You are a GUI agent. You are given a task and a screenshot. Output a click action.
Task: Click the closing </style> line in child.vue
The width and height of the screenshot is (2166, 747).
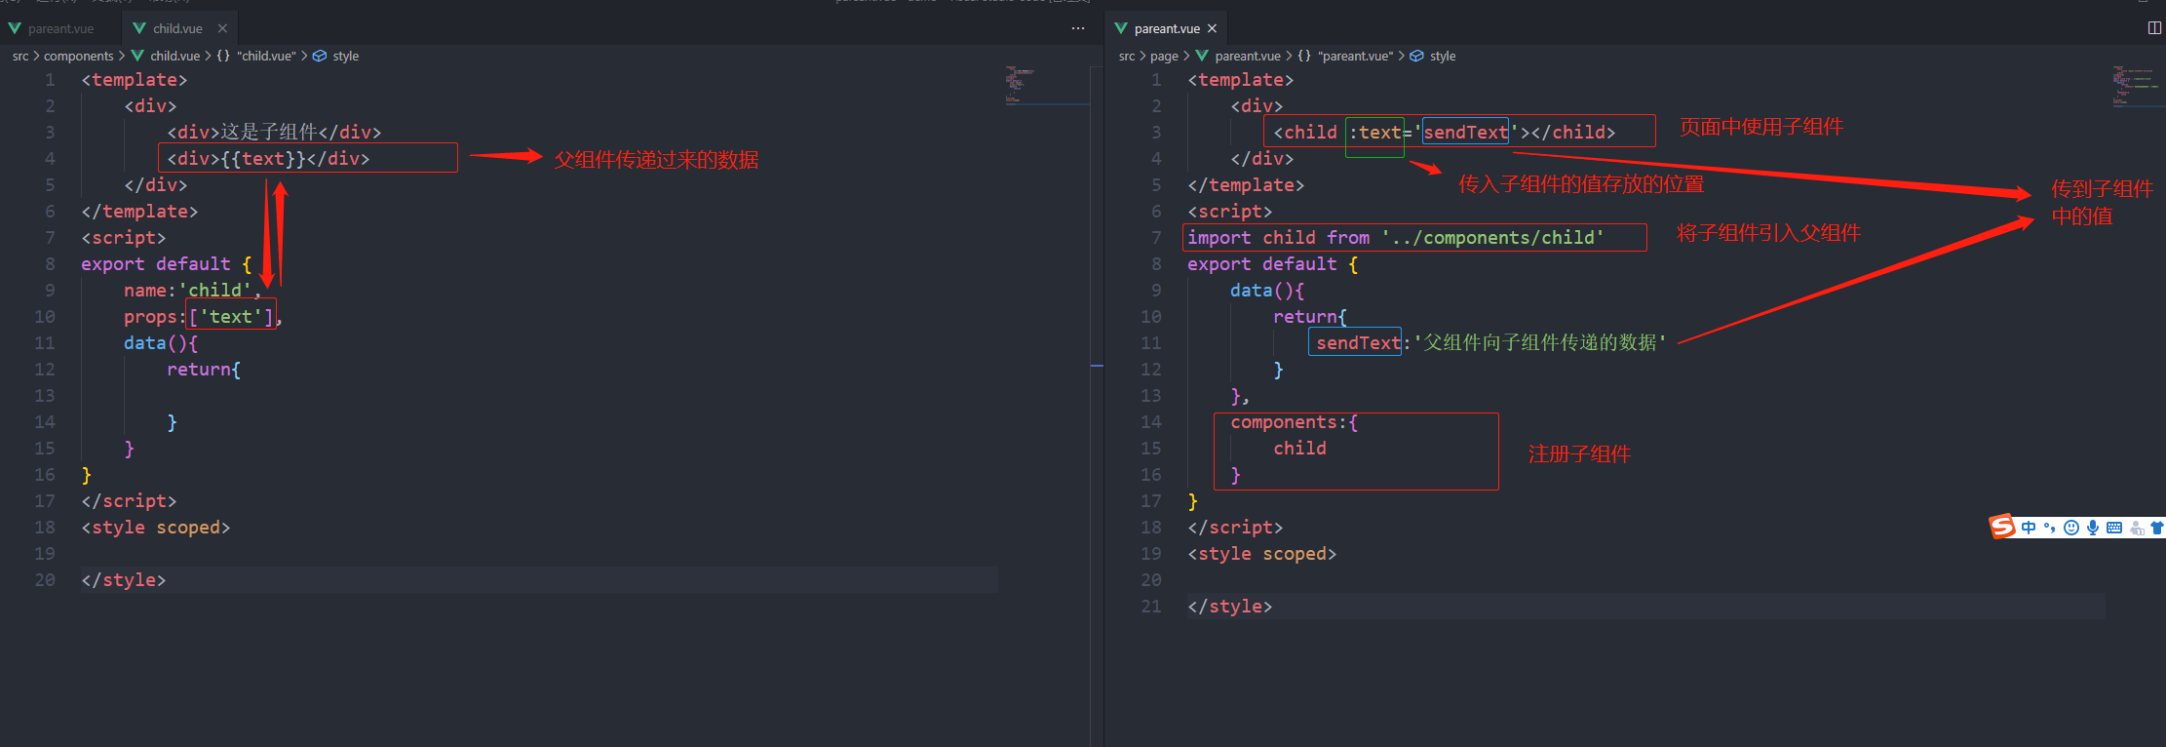[x=124, y=579]
